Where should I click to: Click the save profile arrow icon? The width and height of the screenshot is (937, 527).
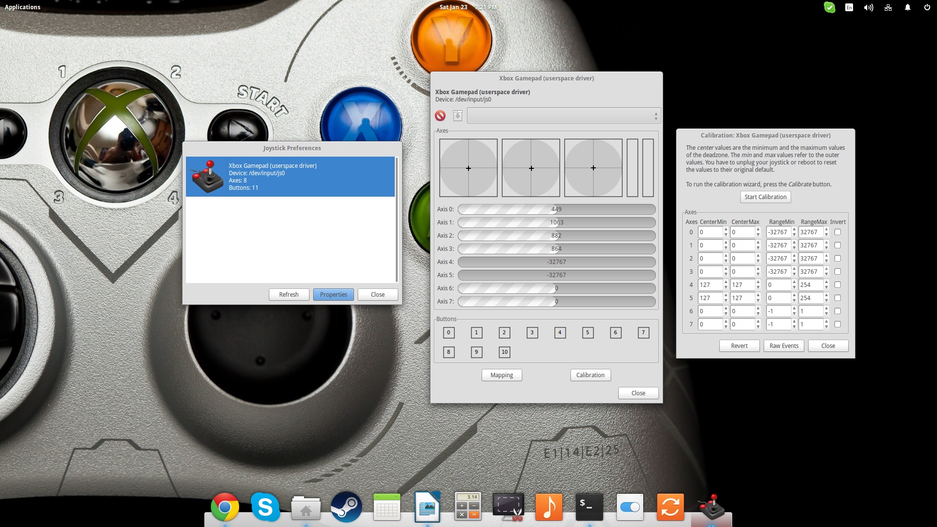coord(457,116)
